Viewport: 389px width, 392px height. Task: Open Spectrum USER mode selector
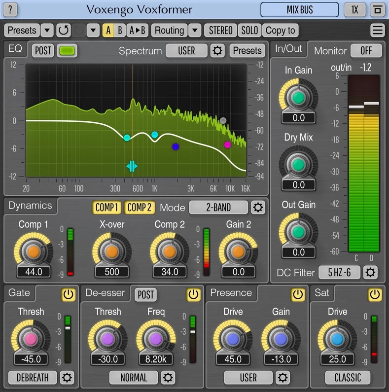(x=186, y=51)
